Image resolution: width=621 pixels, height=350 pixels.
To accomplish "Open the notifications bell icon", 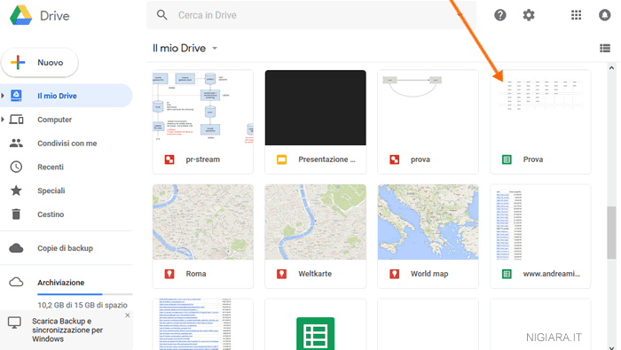I will point(604,15).
